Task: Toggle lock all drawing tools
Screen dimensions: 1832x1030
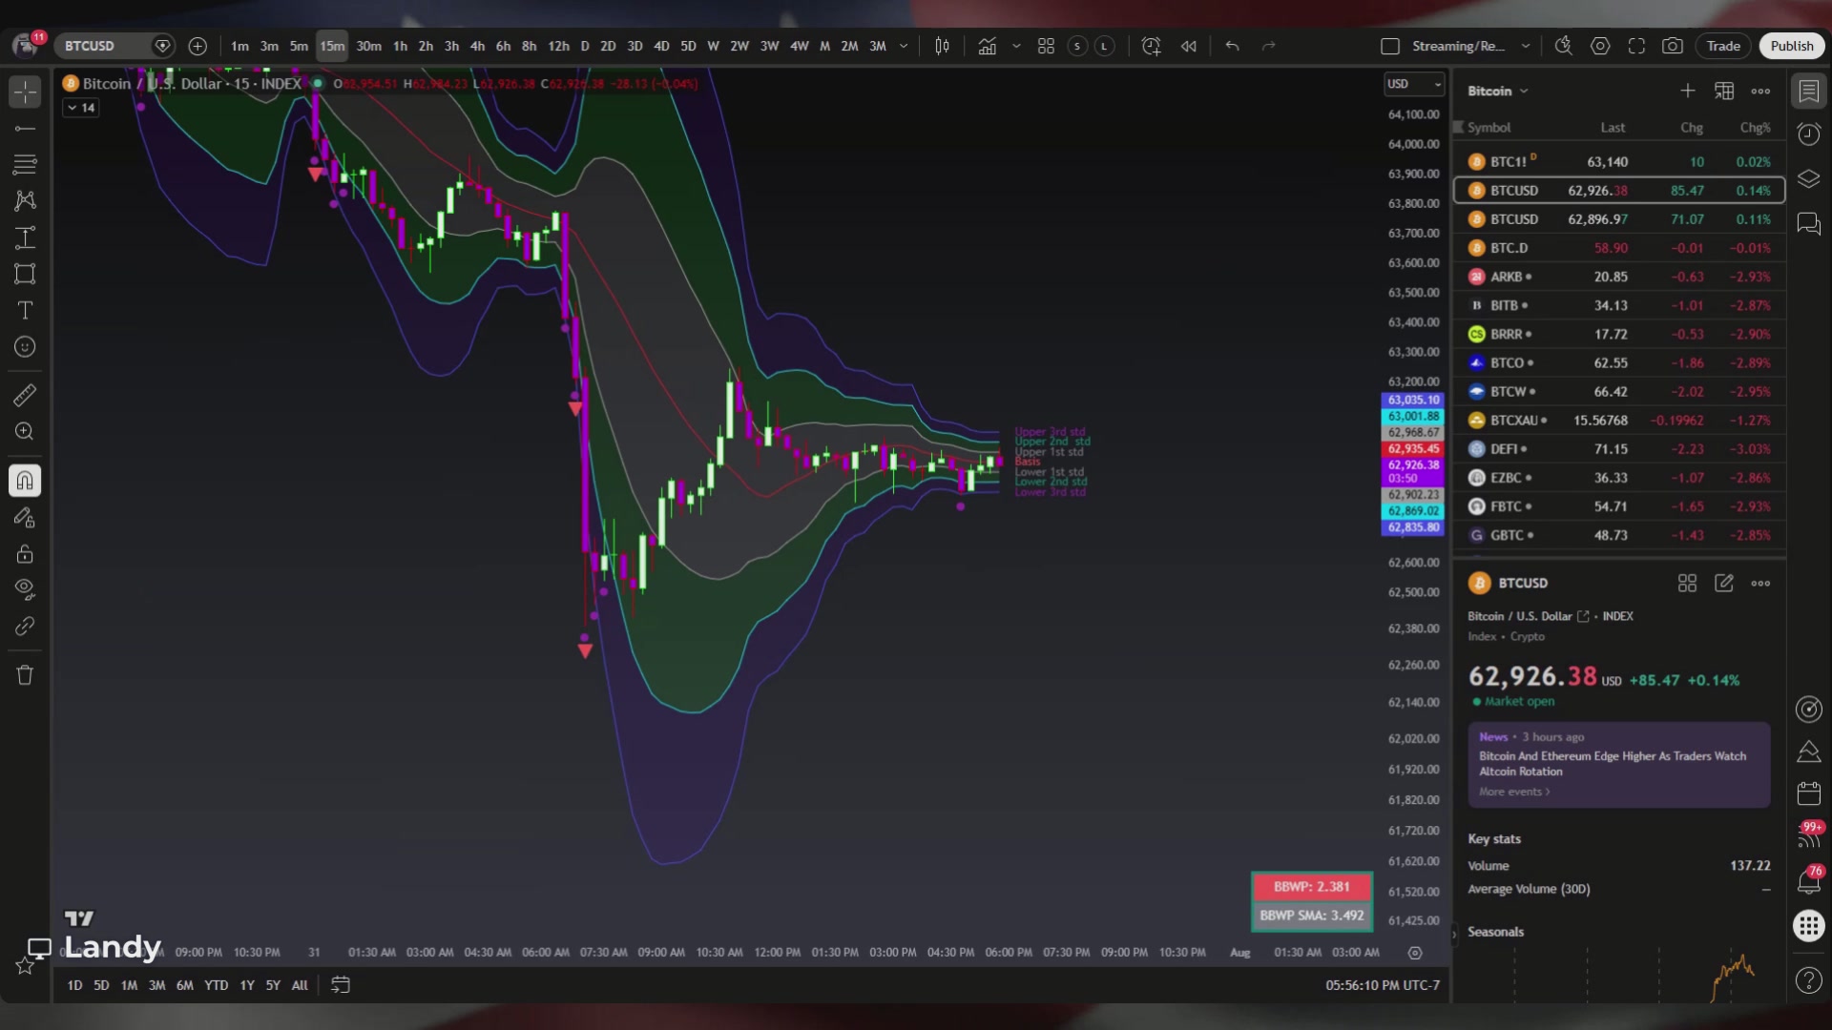Action: coord(25,553)
